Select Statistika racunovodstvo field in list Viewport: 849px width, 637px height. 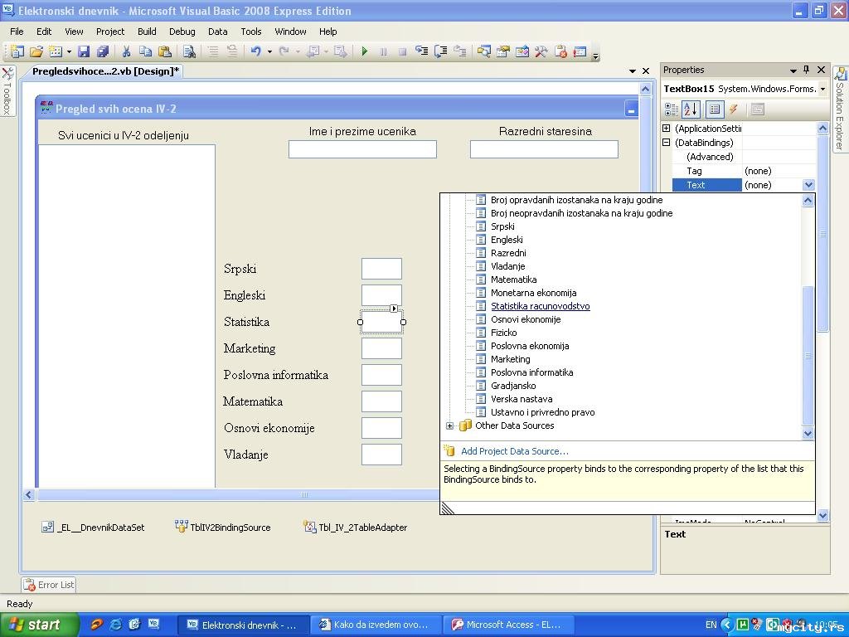click(x=540, y=306)
